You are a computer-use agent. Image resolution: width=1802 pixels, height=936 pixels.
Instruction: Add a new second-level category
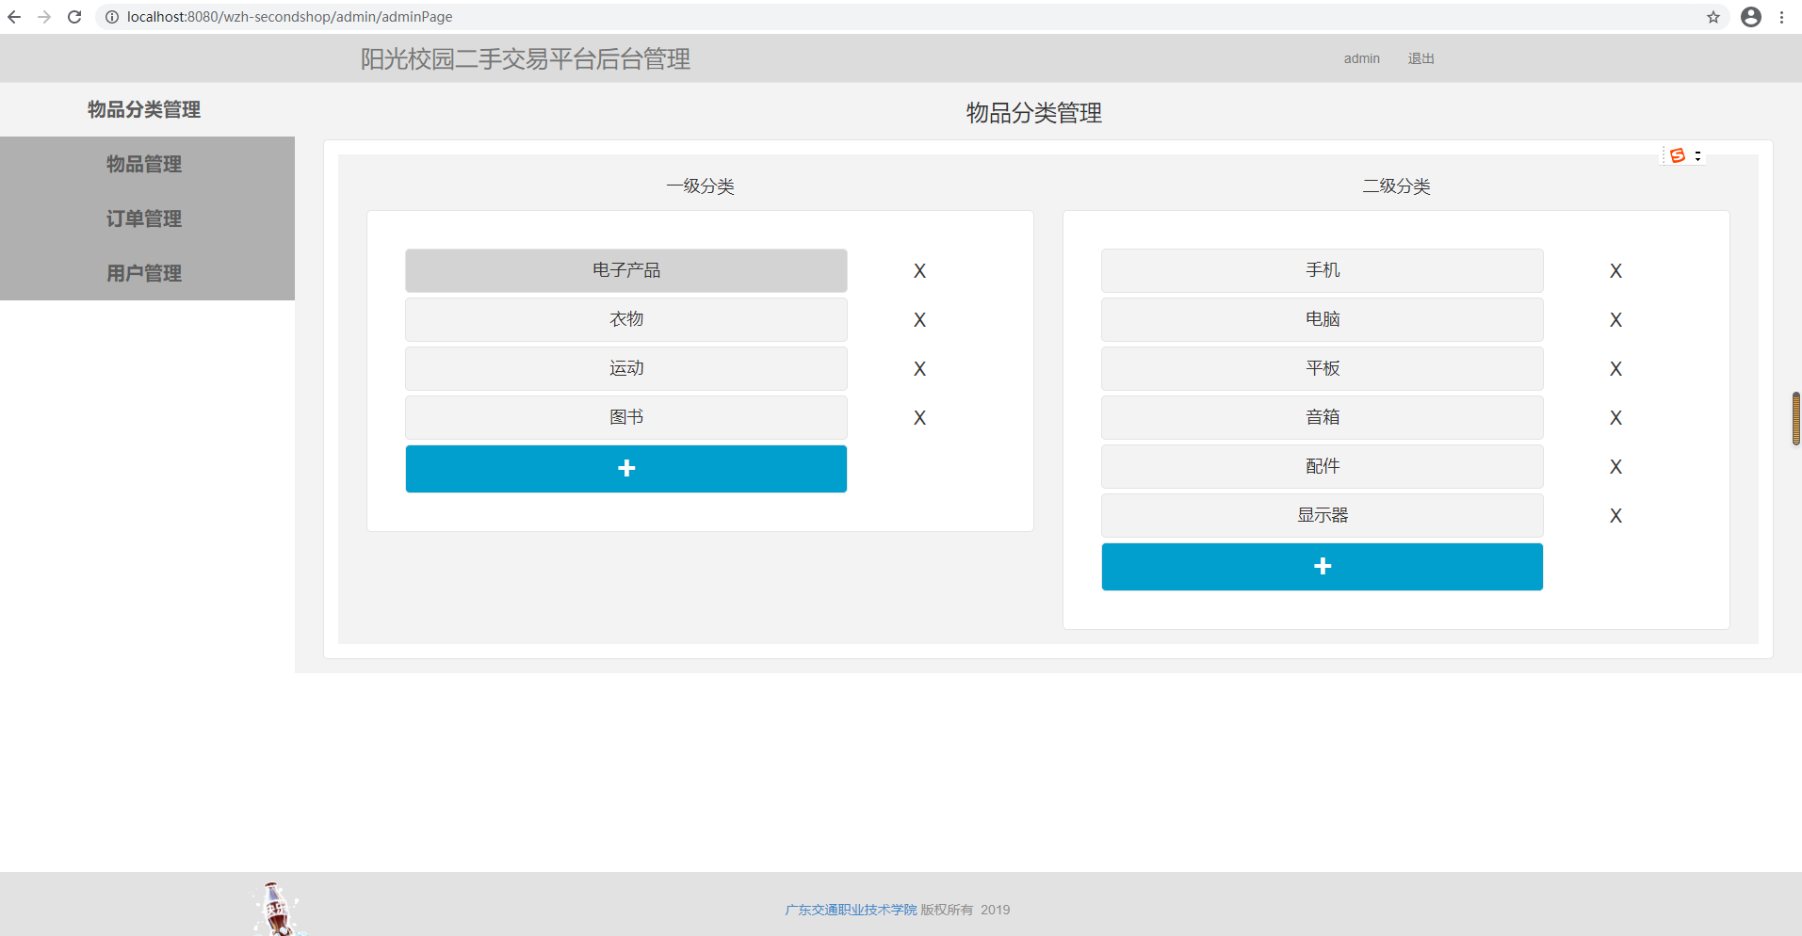[x=1323, y=567]
